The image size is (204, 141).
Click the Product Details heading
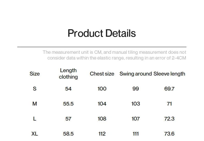(101, 34)
